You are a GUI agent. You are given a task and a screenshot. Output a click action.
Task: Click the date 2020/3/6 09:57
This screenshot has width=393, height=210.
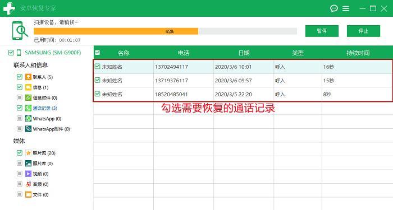(233, 81)
